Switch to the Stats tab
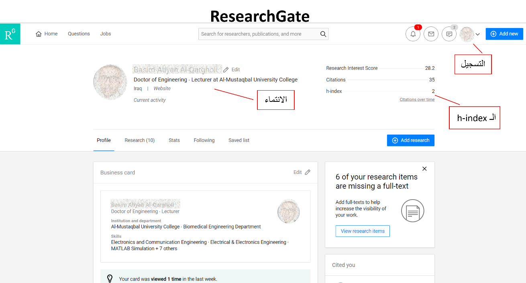The width and height of the screenshot is (526, 283). coord(174,140)
